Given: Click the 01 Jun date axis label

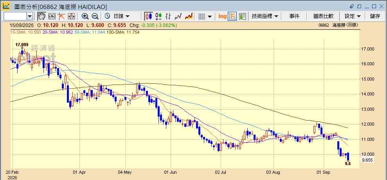Looking at the screenshot, I should 171,172.
